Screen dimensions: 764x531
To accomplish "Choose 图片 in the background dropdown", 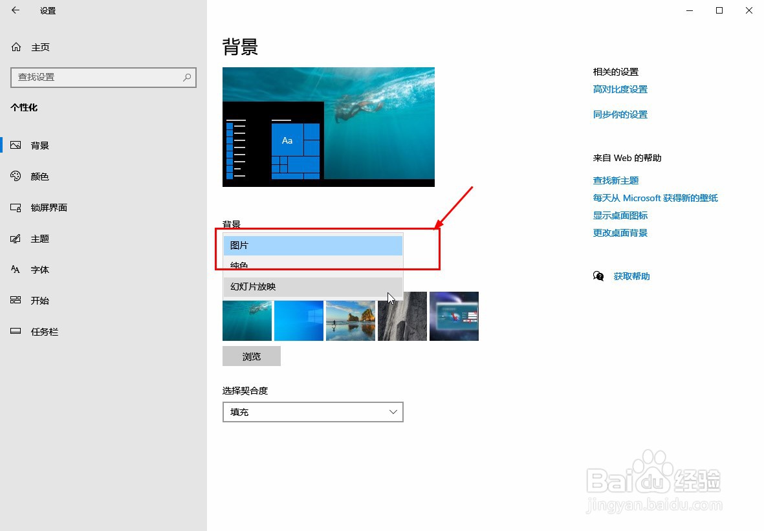I will click(313, 246).
